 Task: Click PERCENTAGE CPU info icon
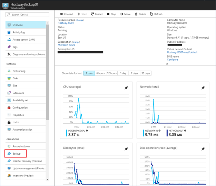(87, 131)
